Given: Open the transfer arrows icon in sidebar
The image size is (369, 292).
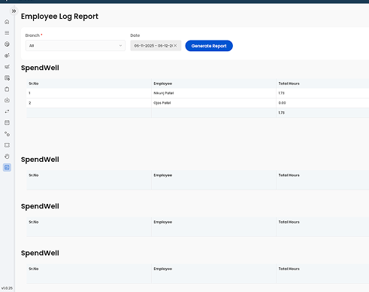Looking at the screenshot, I should 7,111.
